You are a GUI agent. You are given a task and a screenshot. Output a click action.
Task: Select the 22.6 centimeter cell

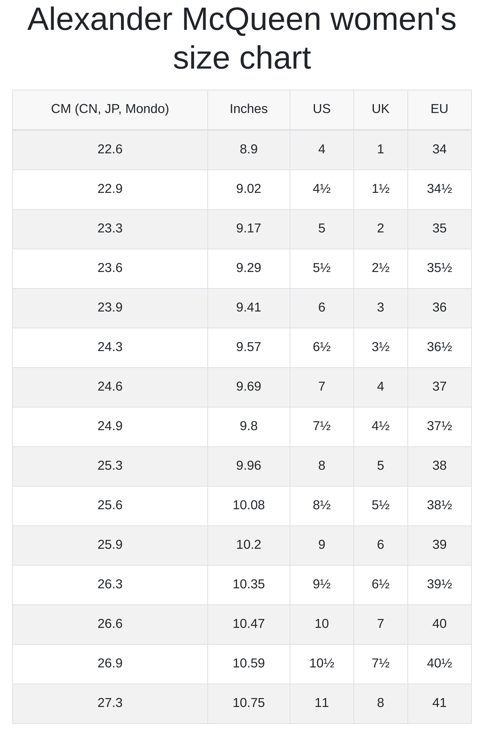(110, 150)
